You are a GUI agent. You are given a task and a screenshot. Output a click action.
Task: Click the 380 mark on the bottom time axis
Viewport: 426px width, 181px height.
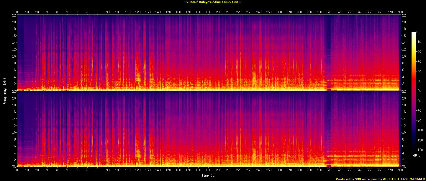[400, 170]
